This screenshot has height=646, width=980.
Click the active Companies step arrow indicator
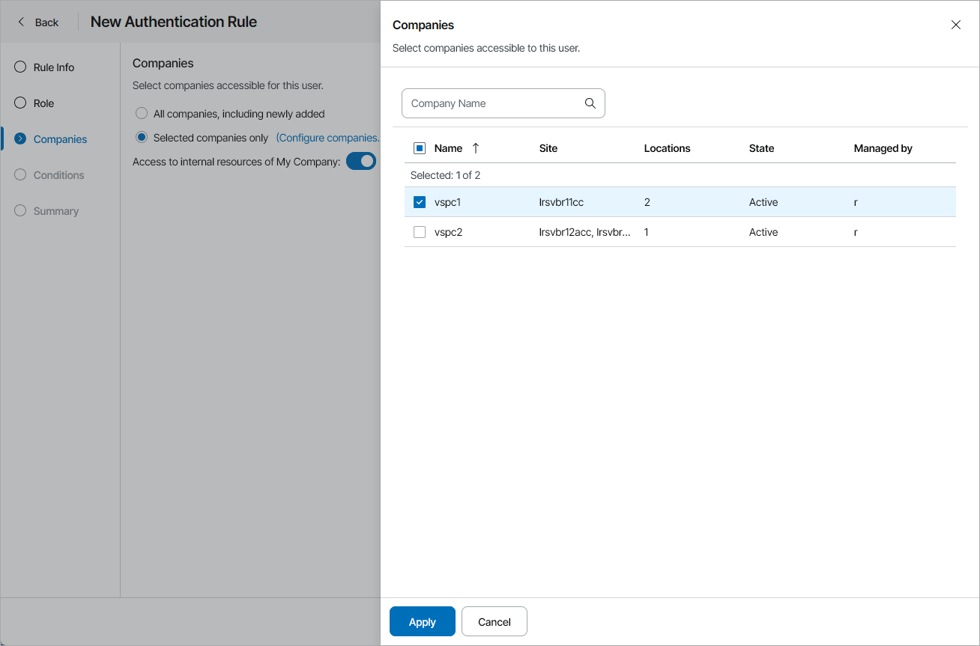[19, 138]
